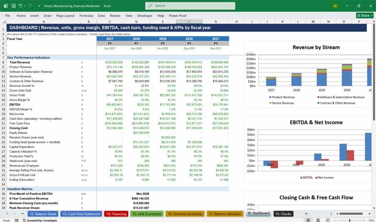
Task: Open Customize Quick Access Toolbar dropdown
Action: (x=39, y=6)
